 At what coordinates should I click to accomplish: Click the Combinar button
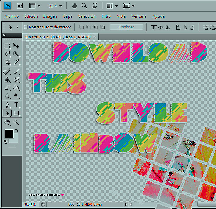point(126,27)
